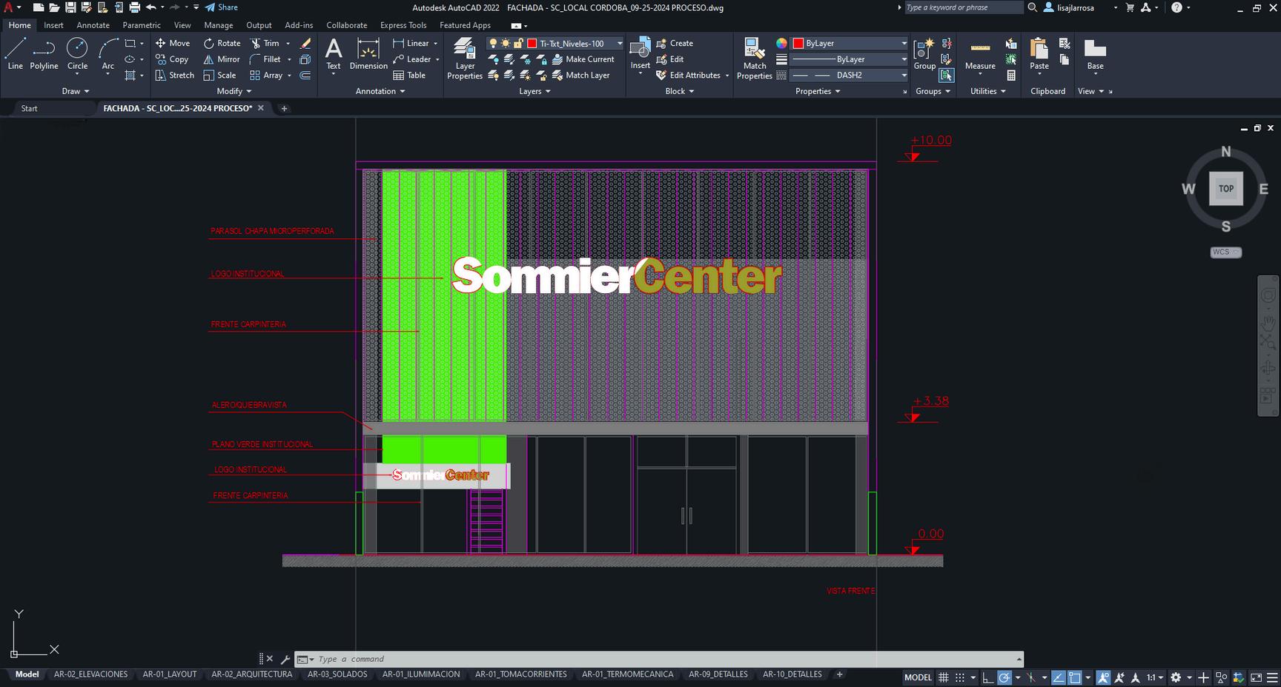This screenshot has width=1281, height=687.
Task: Select the Line drawing tool
Action: 16,54
